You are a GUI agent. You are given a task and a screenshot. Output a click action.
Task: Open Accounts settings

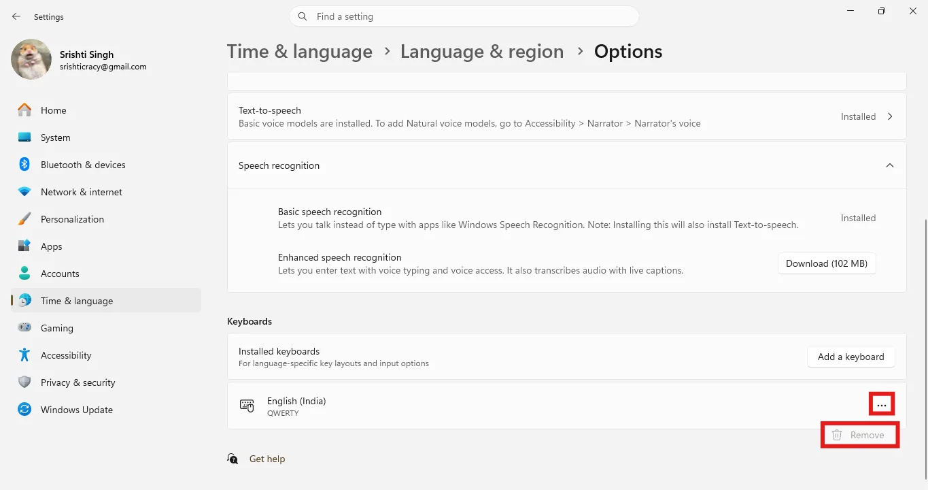click(106, 274)
